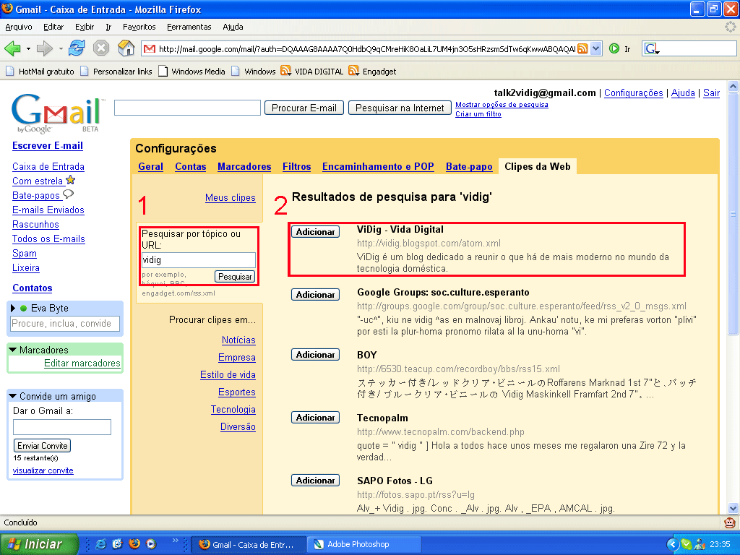Open the Arquivo menu

point(19,27)
